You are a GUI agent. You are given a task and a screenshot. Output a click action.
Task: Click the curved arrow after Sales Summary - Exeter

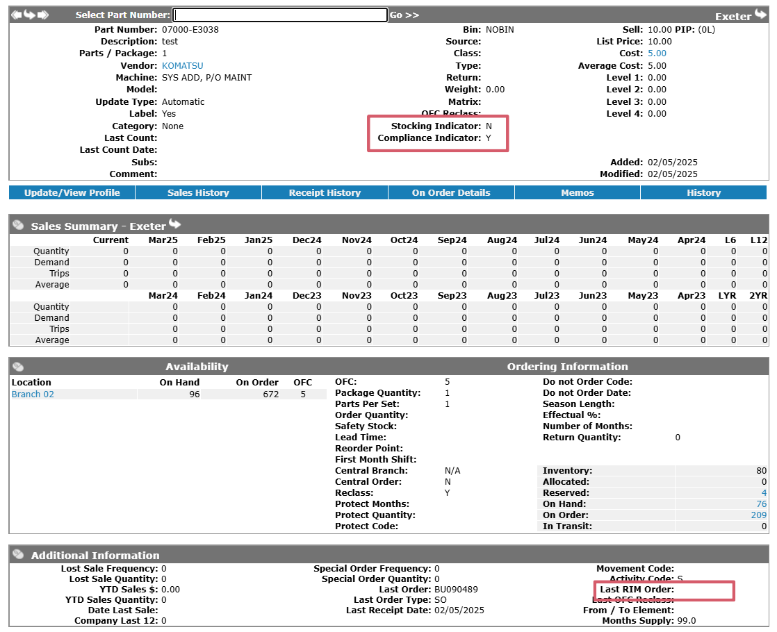pos(174,224)
